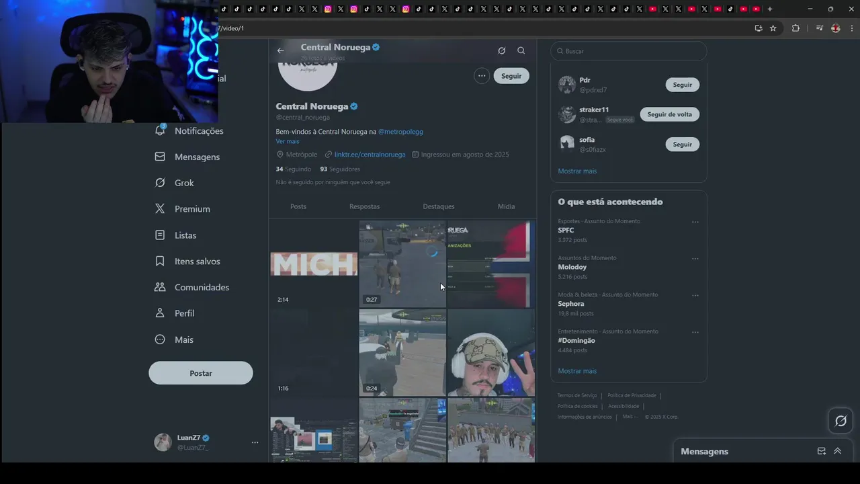860x484 pixels.
Task: Start a new message from the Mensagens drawer icon
Action: click(x=821, y=451)
